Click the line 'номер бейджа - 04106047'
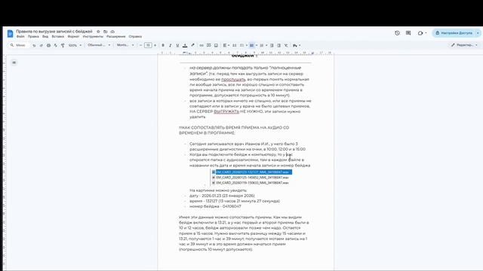Viewport: 483px width, 271px height. point(215,206)
